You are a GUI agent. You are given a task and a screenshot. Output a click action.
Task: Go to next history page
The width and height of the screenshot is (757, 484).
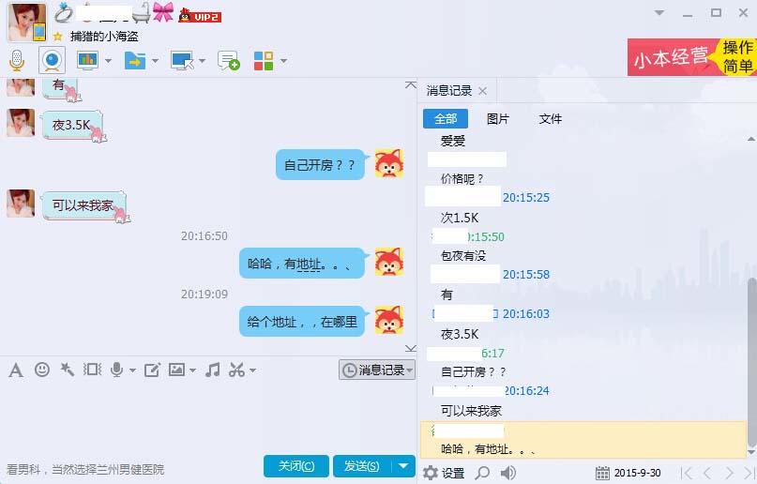pyautogui.click(x=729, y=473)
